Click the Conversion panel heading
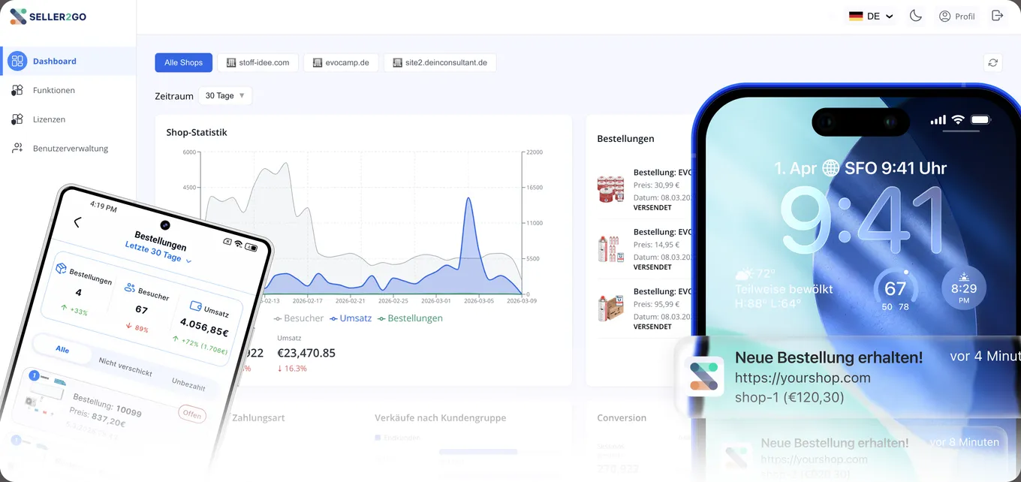The image size is (1021, 482). click(x=622, y=417)
